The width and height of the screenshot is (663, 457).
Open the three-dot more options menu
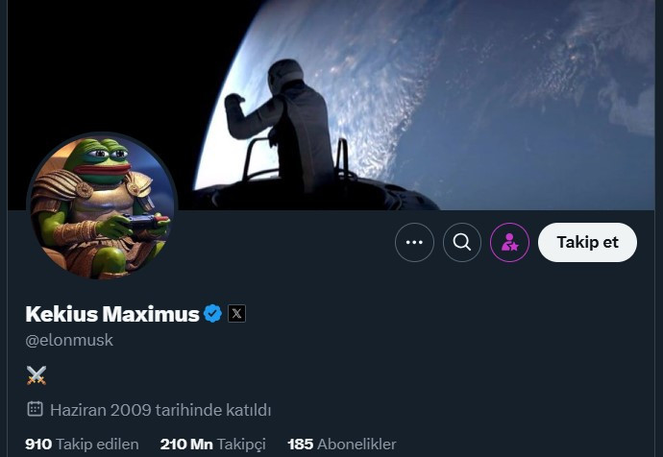[x=414, y=243]
